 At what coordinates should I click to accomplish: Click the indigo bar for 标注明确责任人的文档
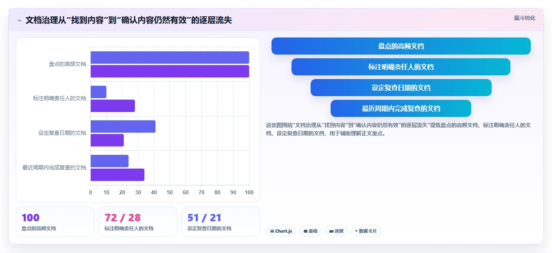tap(98, 92)
